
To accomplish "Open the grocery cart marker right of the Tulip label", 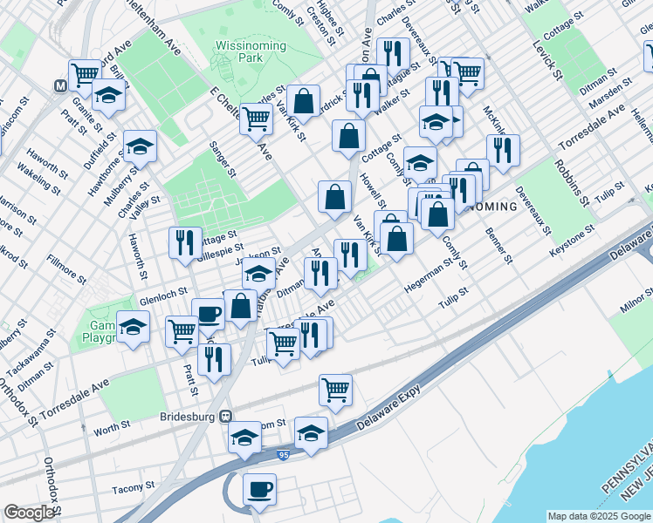I will tap(283, 345).
